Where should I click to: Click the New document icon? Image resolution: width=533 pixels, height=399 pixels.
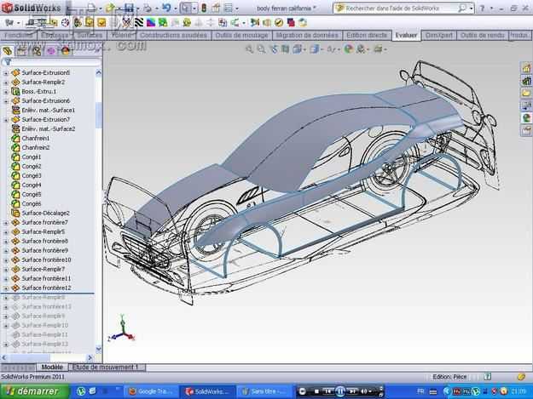[91, 7]
